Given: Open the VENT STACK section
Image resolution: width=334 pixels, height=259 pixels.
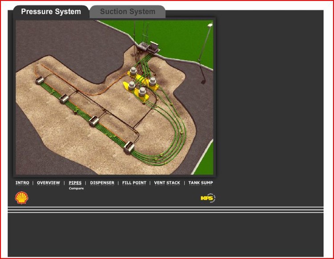Looking at the screenshot, I should (x=167, y=183).
